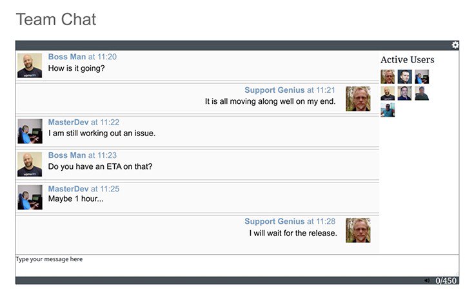Open chat settings gear icon

click(x=455, y=45)
